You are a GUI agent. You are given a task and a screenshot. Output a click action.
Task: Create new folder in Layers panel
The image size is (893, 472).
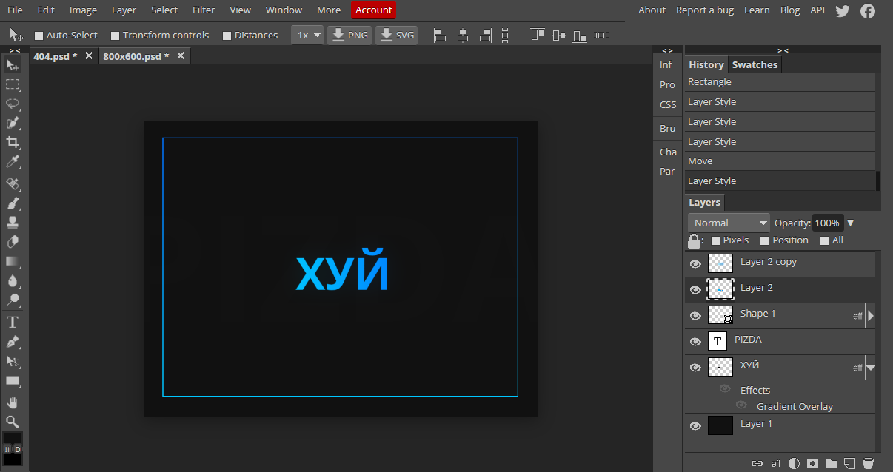point(832,464)
